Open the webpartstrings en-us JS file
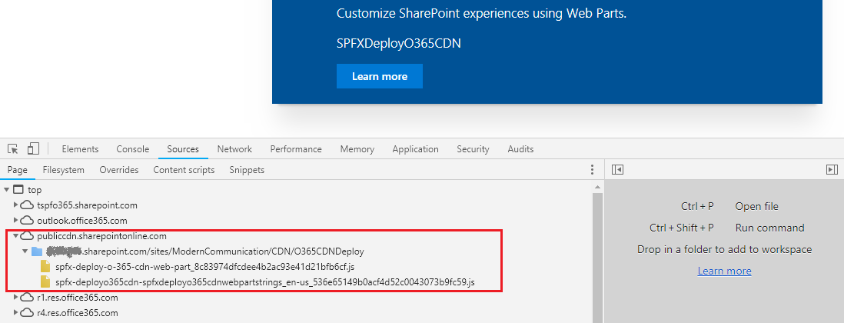 tap(265, 282)
